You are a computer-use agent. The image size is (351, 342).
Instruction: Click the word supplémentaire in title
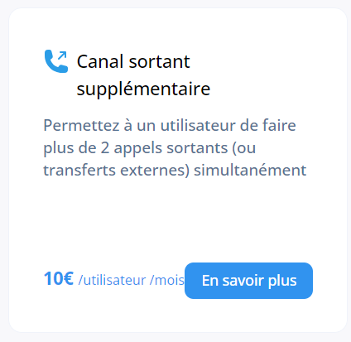click(143, 89)
